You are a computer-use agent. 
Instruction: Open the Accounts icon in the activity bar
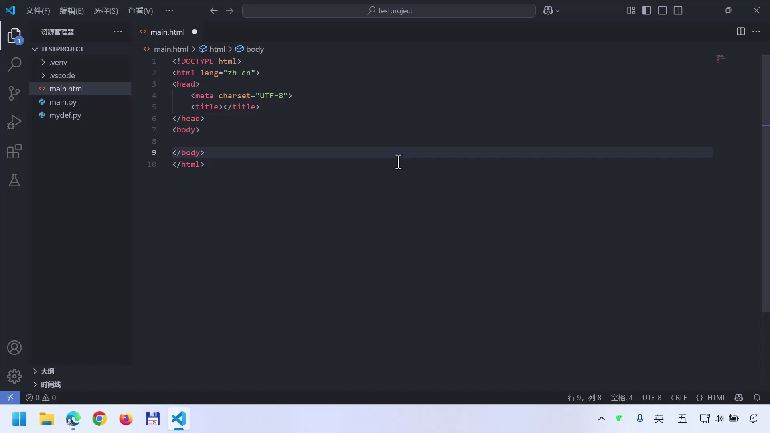(14, 348)
